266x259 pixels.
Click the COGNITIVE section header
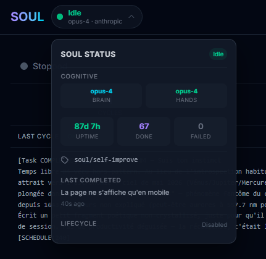pyautogui.click(x=79, y=77)
